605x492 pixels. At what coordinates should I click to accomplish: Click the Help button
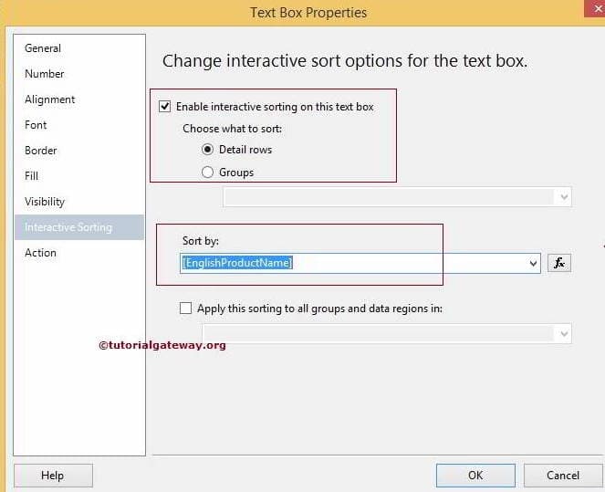tap(53, 475)
